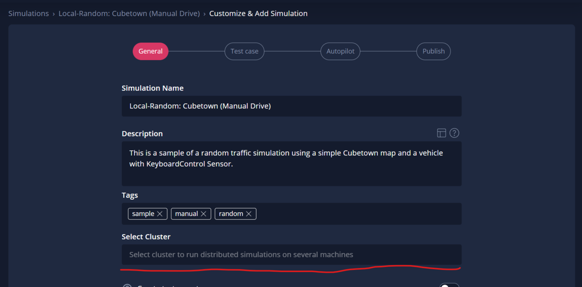Remove the random tag

[x=249, y=214]
